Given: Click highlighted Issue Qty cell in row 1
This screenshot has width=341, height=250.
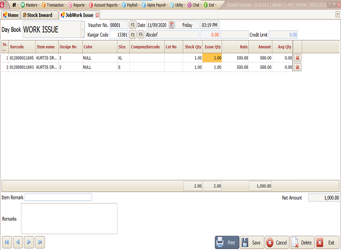Looking at the screenshot, I should [x=212, y=58].
